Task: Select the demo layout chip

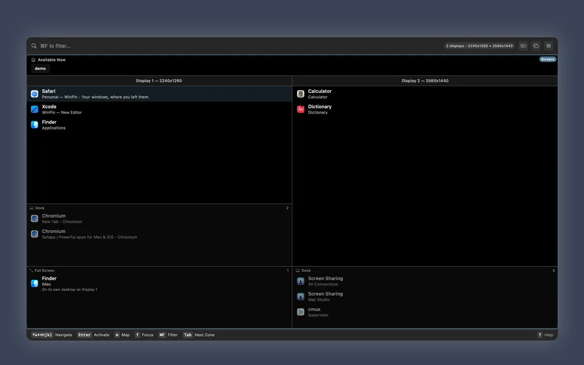Action: 40,69
